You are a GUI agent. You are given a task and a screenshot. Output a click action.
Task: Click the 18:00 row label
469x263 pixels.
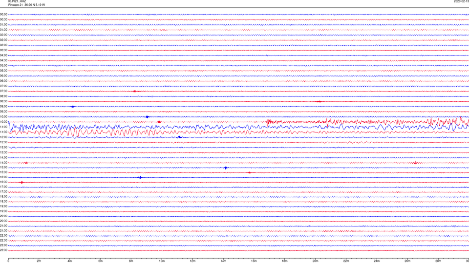click(3, 196)
